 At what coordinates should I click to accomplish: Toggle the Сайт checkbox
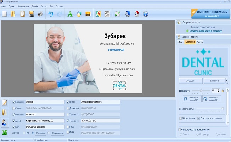pos(14,127)
